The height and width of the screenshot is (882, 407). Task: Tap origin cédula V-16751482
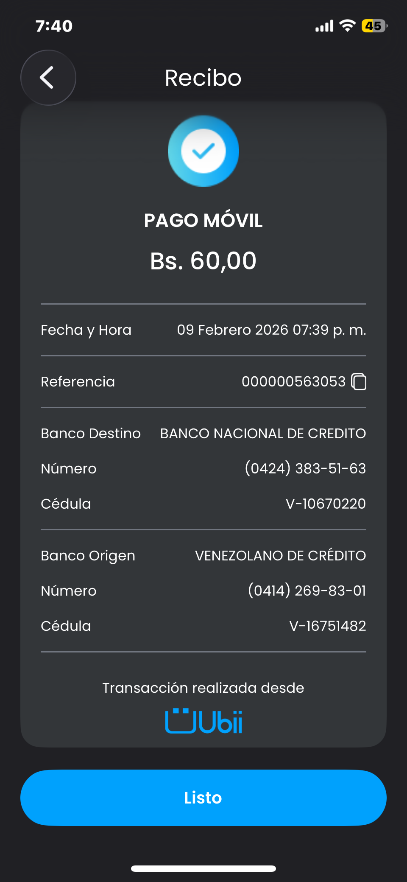pos(327,626)
